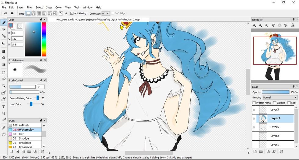Screen dimensions: 299x160
Task: Check the Protect Alpha checkbox
Action: pyautogui.click(x=254, y=103)
